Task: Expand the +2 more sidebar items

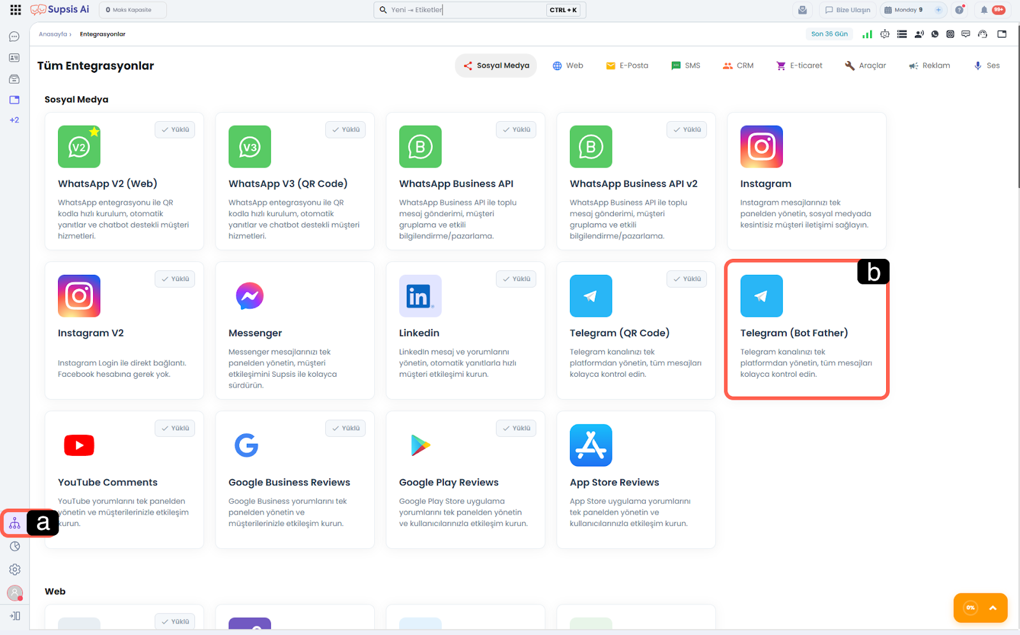Action: click(x=14, y=120)
